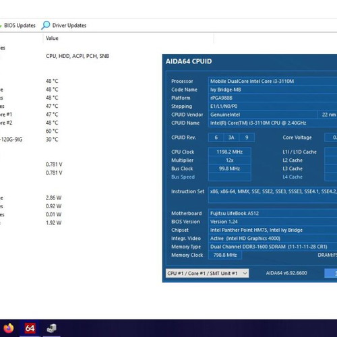Click the CPUID Rev. value 3A
337x337 pixels.
(231, 137)
